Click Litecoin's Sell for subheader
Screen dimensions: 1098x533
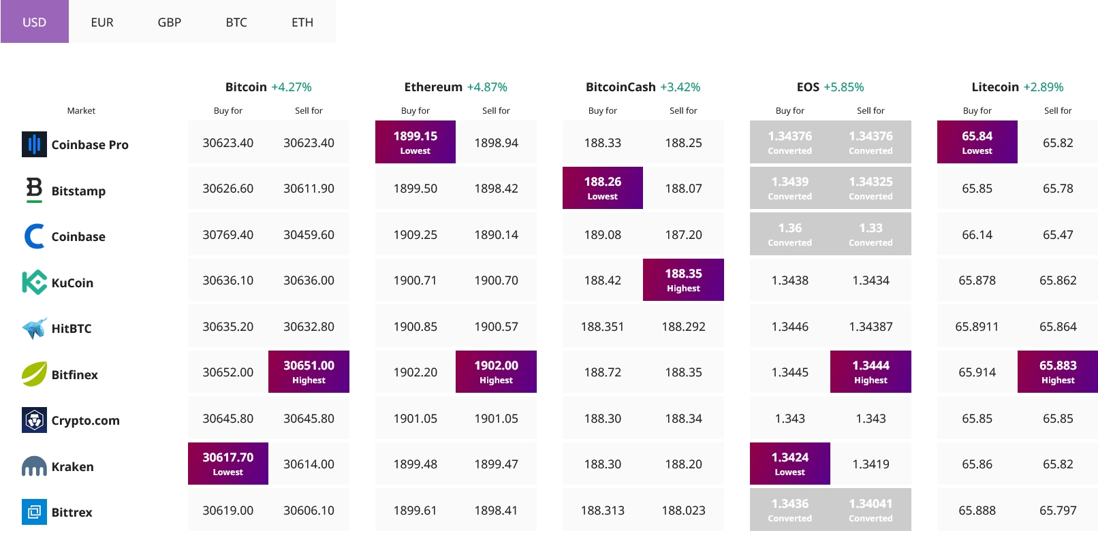[x=1058, y=110]
